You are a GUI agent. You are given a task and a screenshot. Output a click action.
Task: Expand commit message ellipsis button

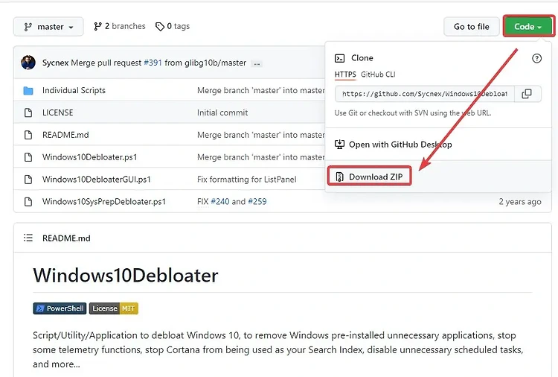[257, 64]
